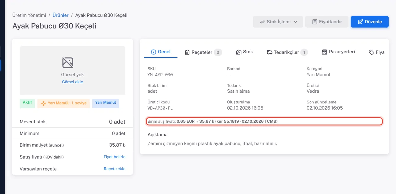Click the Mevcut stok value 0 adet
This screenshot has width=396, height=194.
tap(117, 122)
